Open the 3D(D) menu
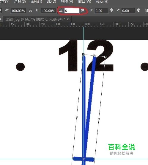 pyautogui.click(x=51, y=1)
